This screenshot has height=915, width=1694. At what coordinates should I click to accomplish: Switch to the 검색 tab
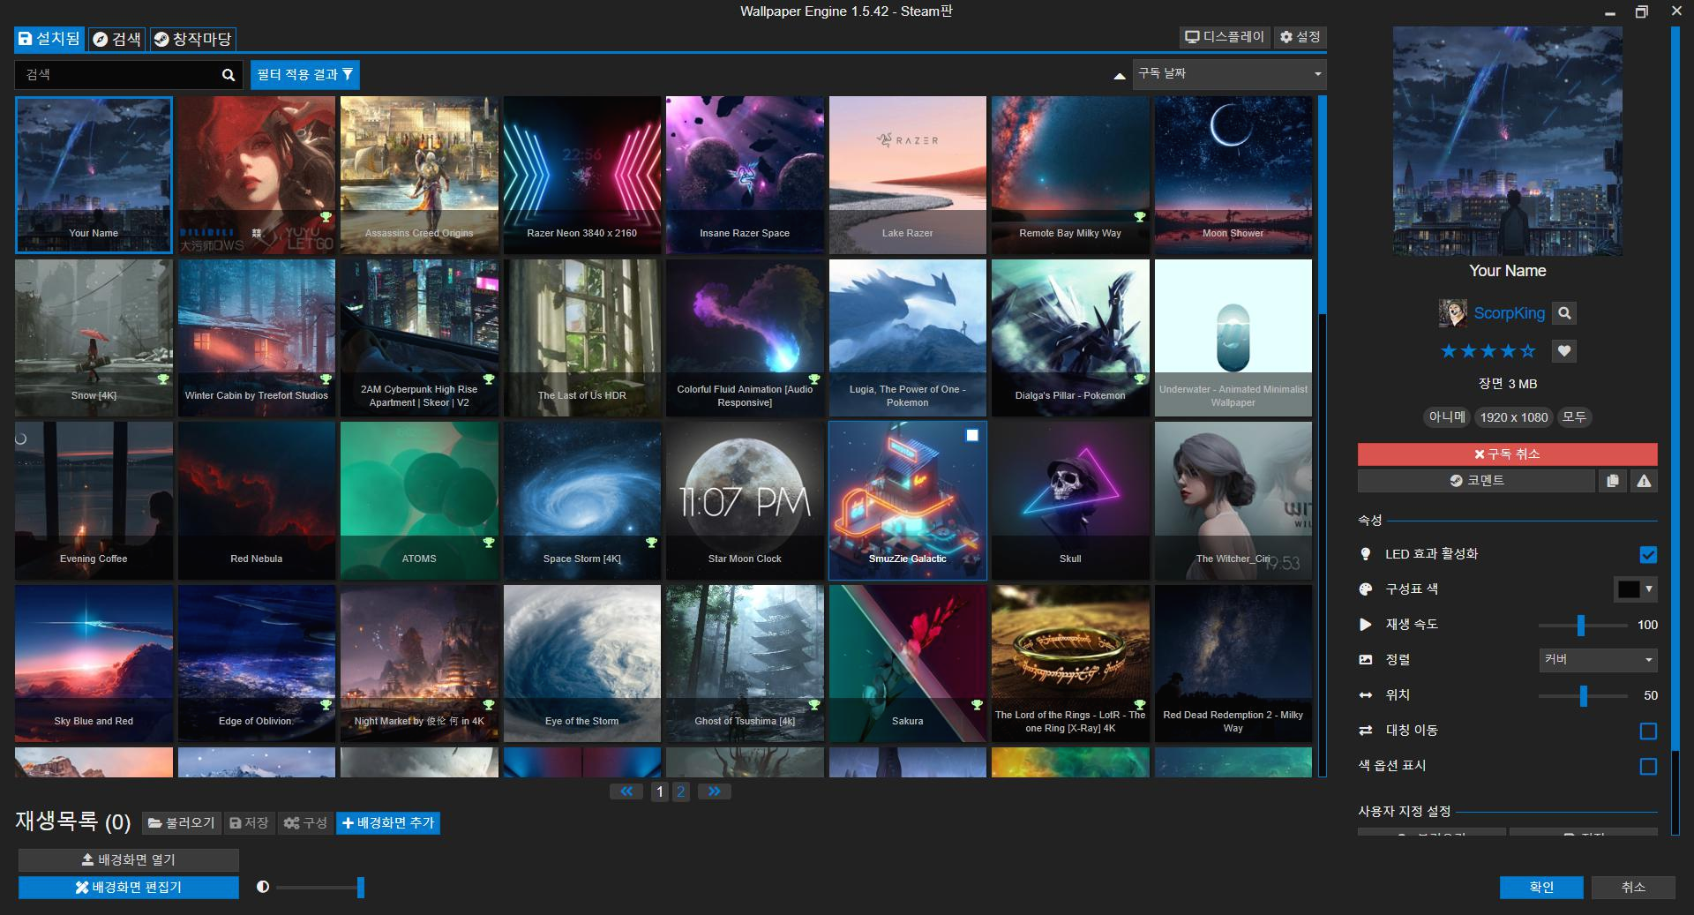[117, 39]
